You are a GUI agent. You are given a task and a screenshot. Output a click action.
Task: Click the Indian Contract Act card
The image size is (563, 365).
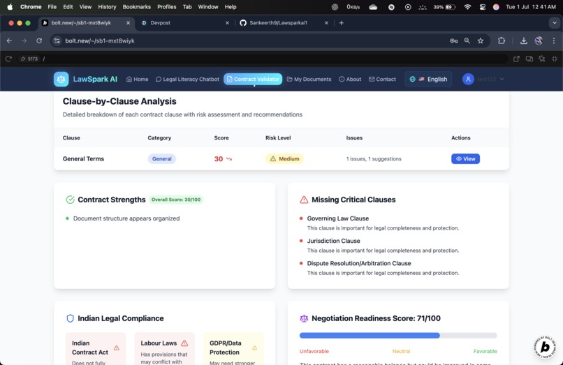pyautogui.click(x=96, y=349)
